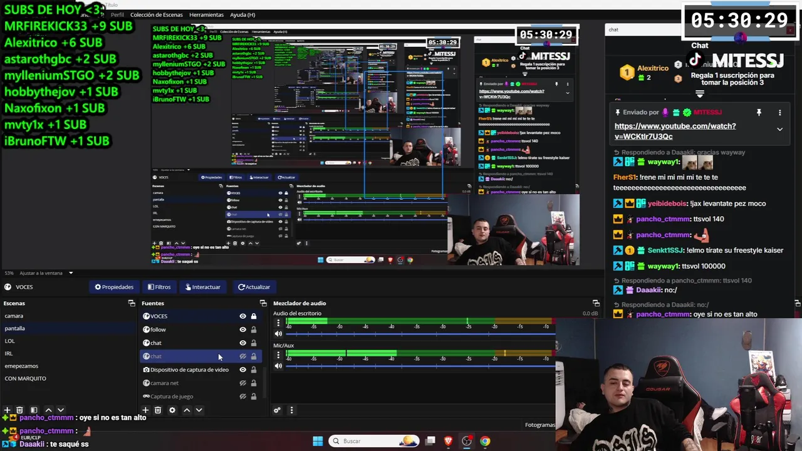Open scene filters icon below Escenas list
This screenshot has width=802, height=451.
point(34,410)
